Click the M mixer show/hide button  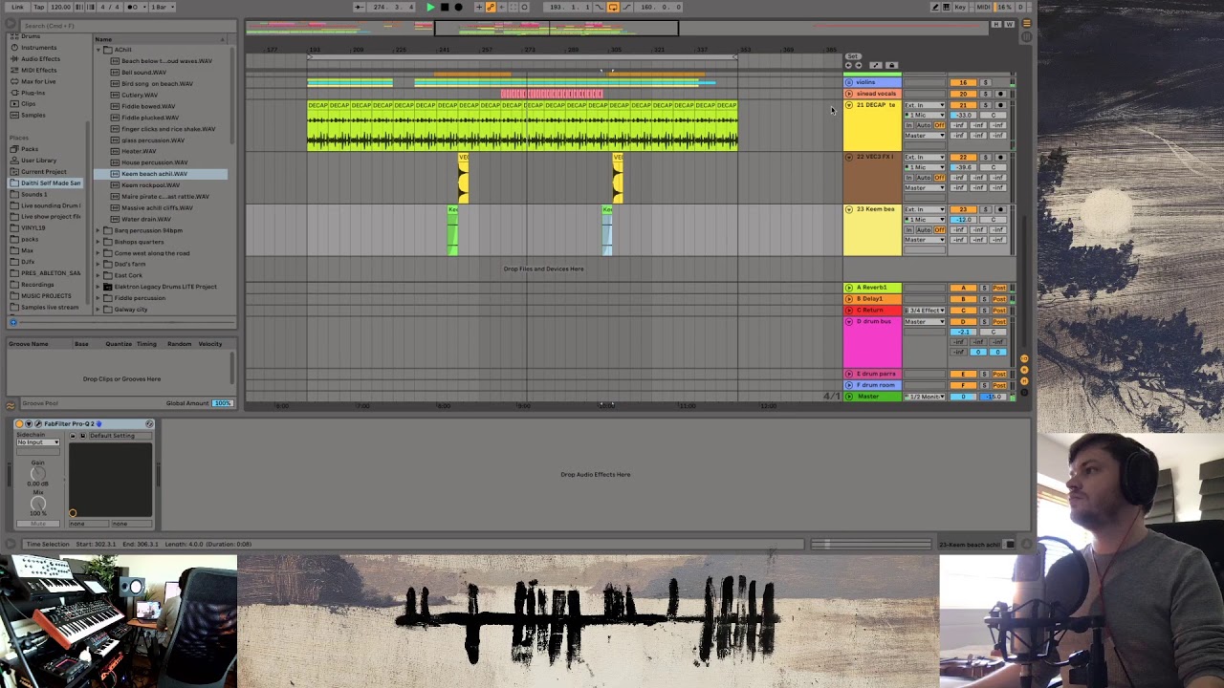coord(1024,381)
